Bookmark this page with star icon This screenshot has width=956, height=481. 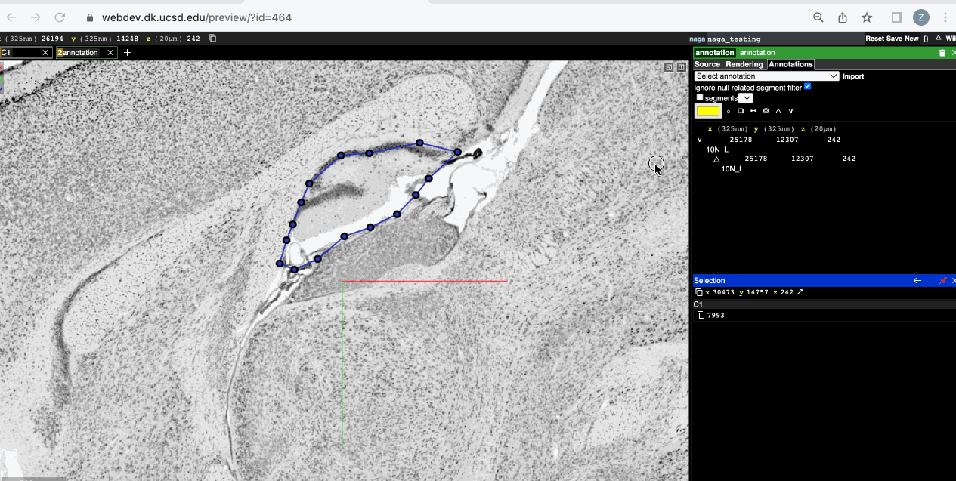pos(867,17)
